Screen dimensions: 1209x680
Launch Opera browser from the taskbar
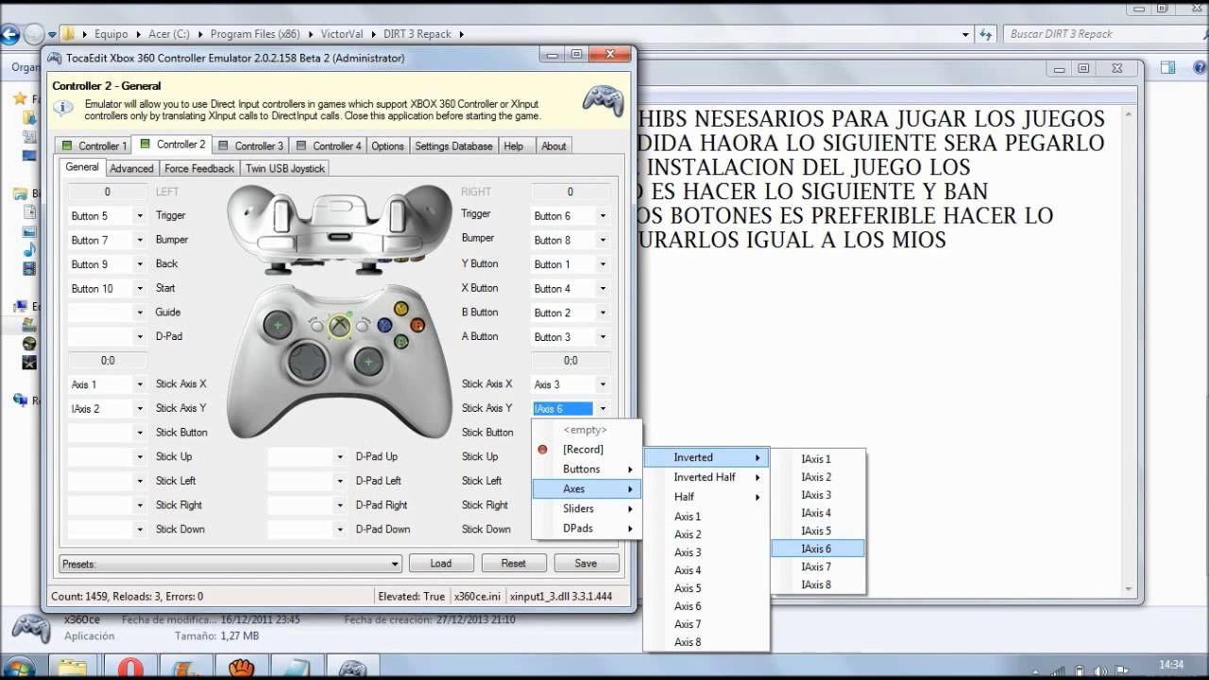pyautogui.click(x=130, y=669)
